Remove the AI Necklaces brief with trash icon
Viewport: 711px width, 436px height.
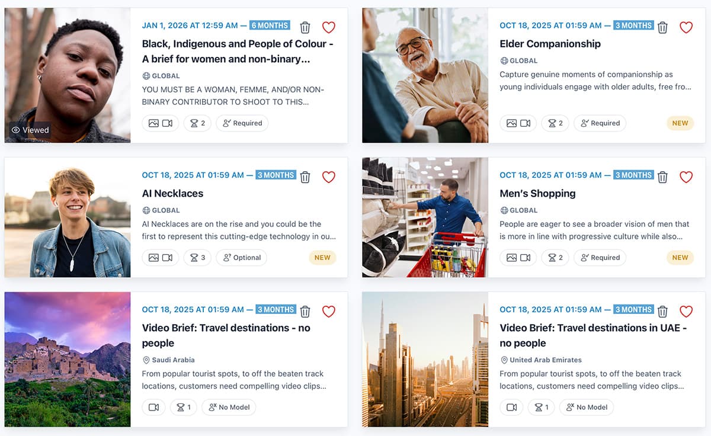tap(305, 177)
